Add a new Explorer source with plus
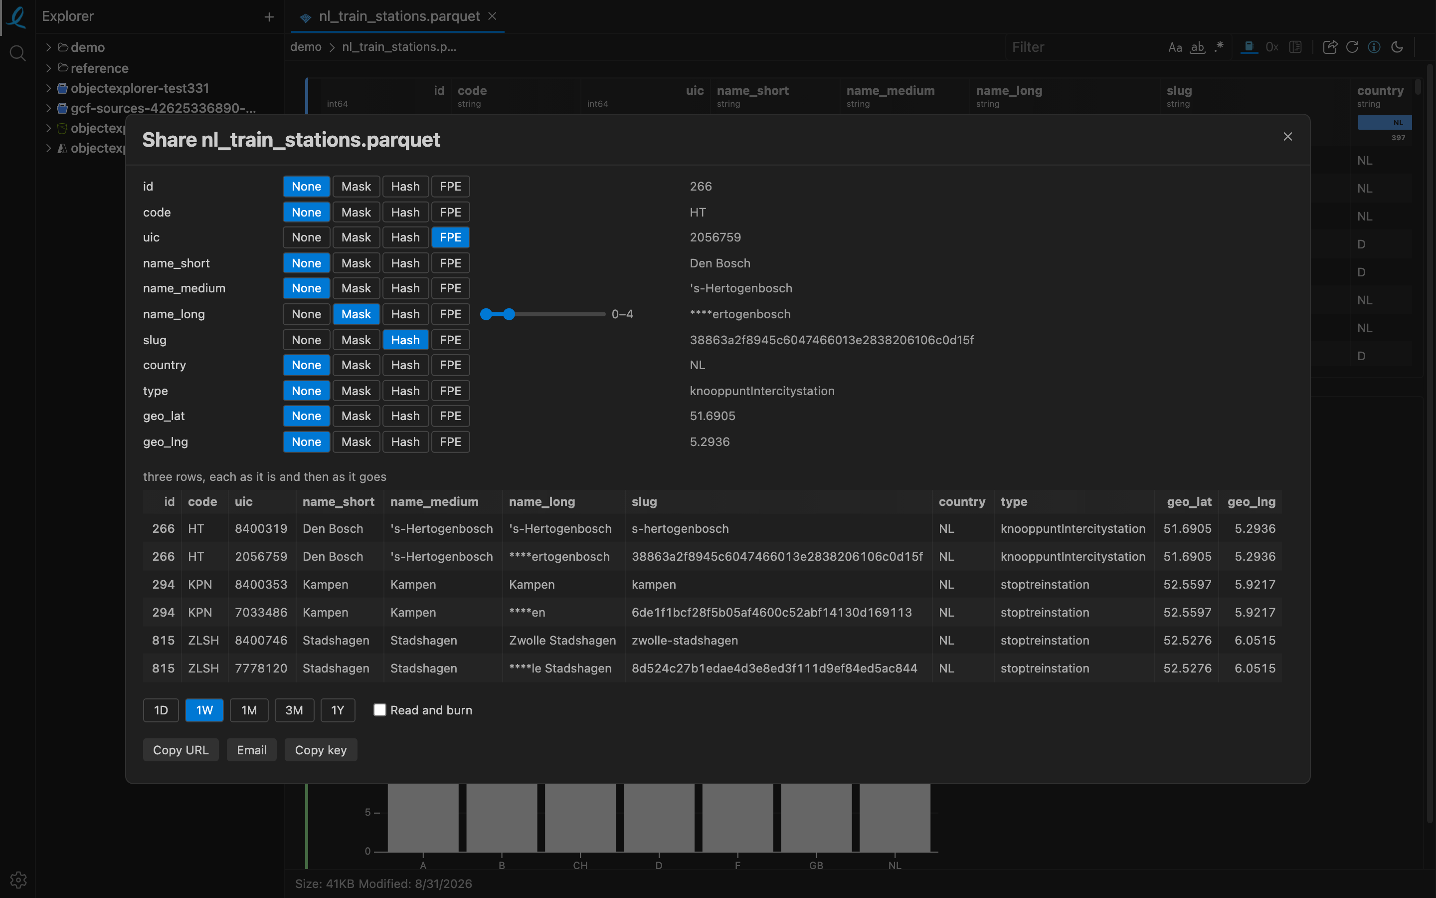This screenshot has height=898, width=1436. tap(269, 17)
